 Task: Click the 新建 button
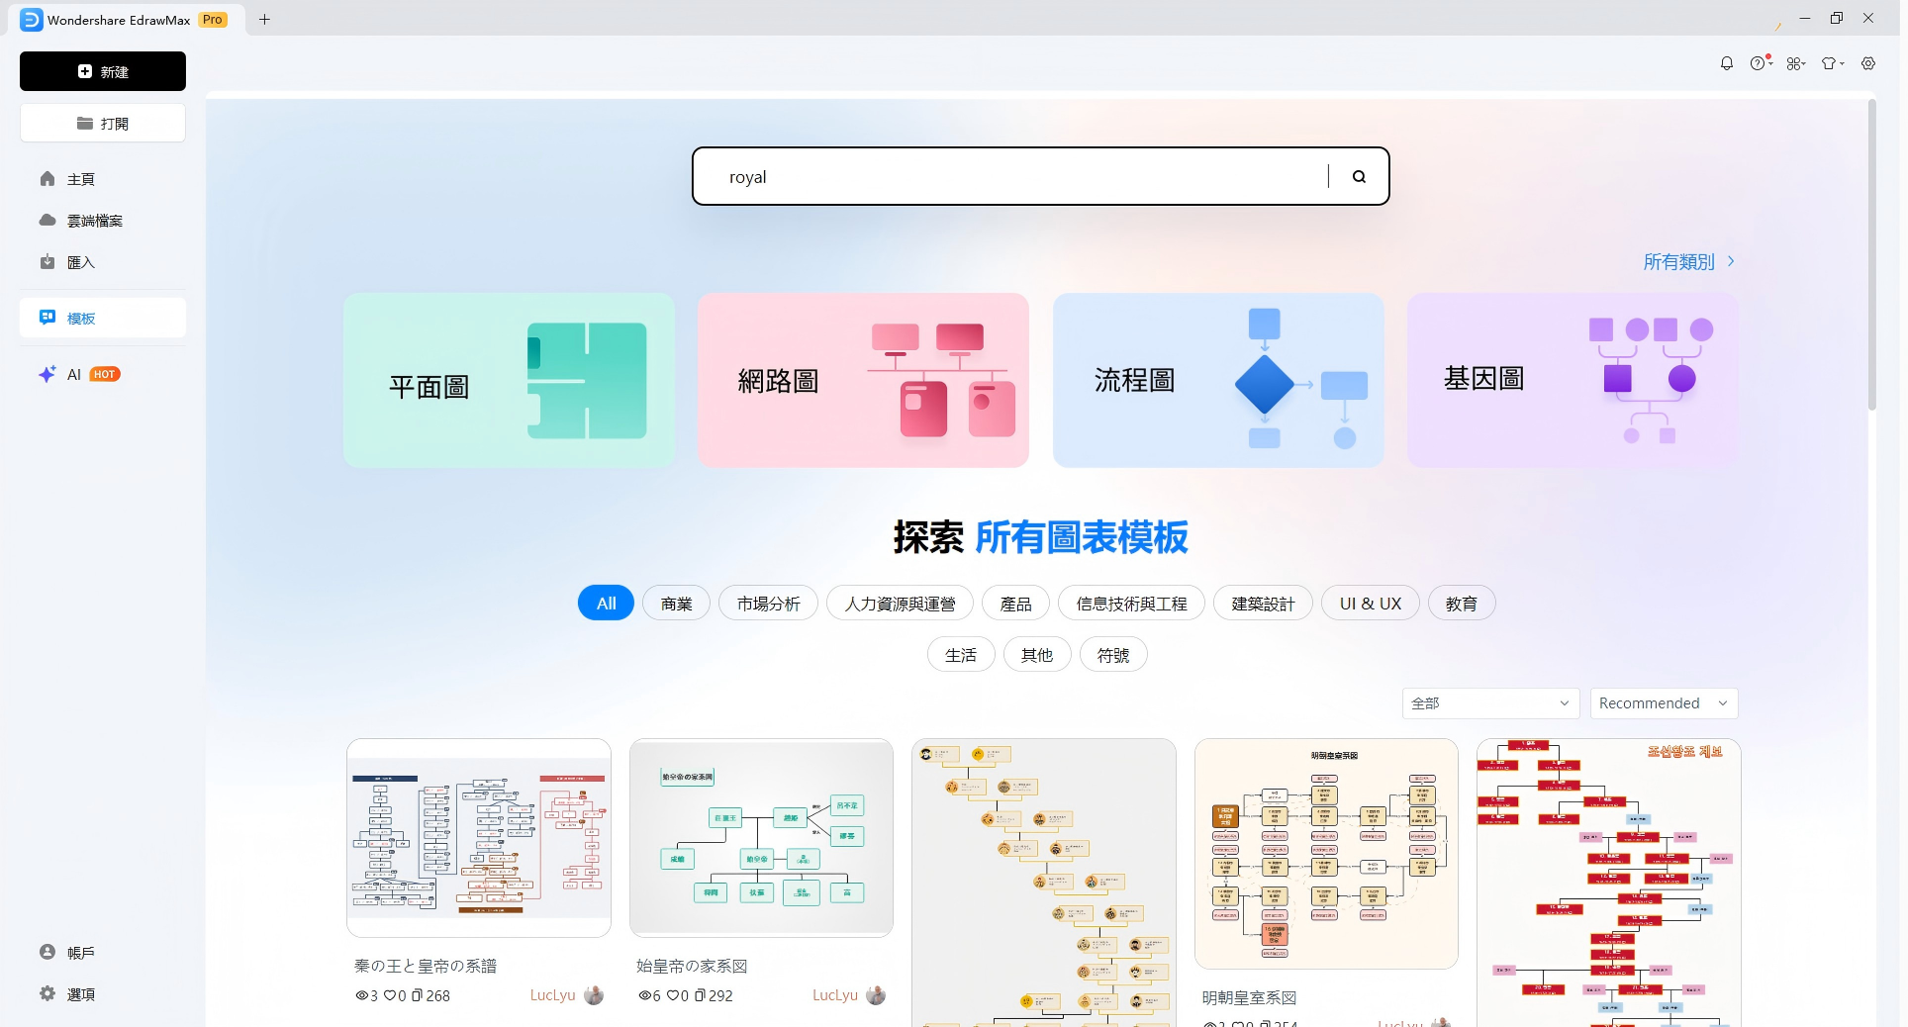pos(102,71)
